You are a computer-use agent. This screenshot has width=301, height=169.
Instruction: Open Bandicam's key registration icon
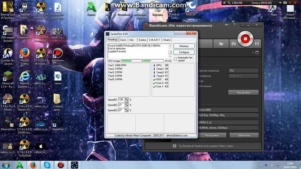(227, 25)
